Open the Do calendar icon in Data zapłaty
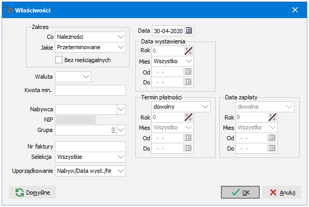The height and width of the screenshot is (207, 309). click(272, 148)
